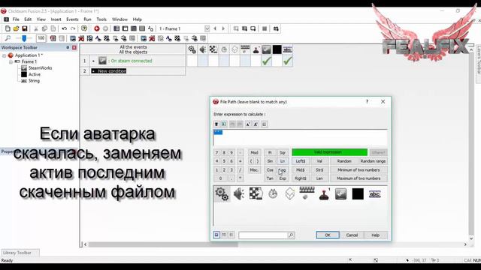This screenshot has height=270, width=481.
Task: Open the Tools menu
Action: [101, 19]
